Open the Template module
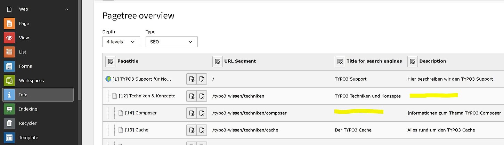The image size is (504, 145). [28, 138]
